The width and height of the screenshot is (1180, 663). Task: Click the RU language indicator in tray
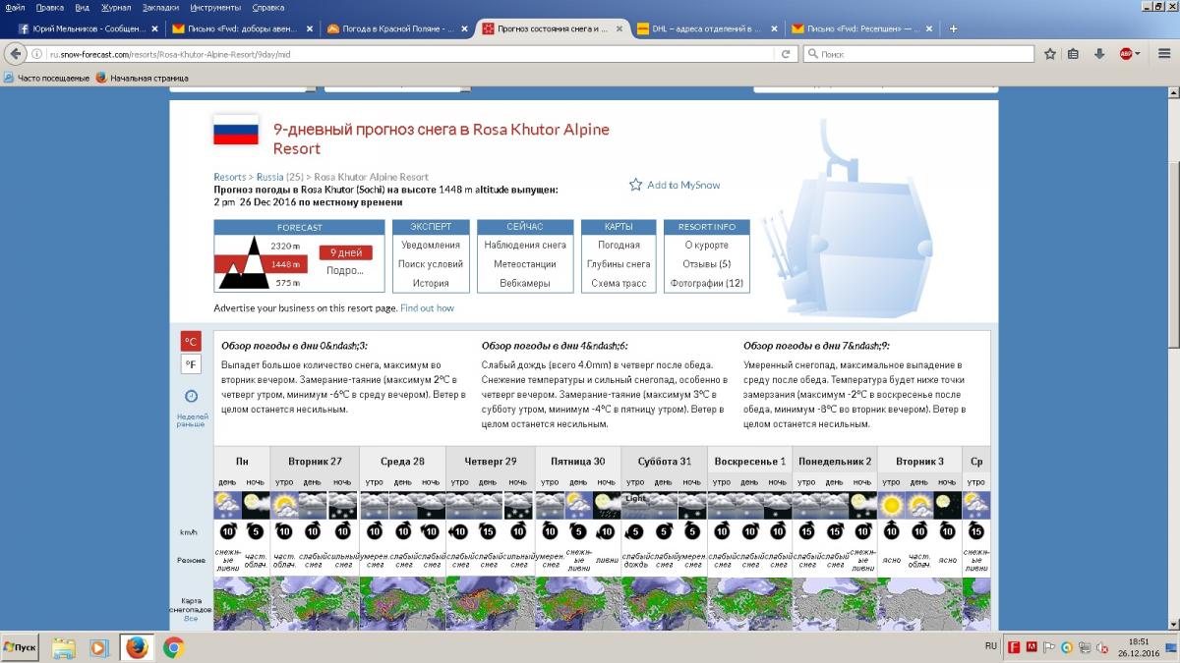pos(990,646)
